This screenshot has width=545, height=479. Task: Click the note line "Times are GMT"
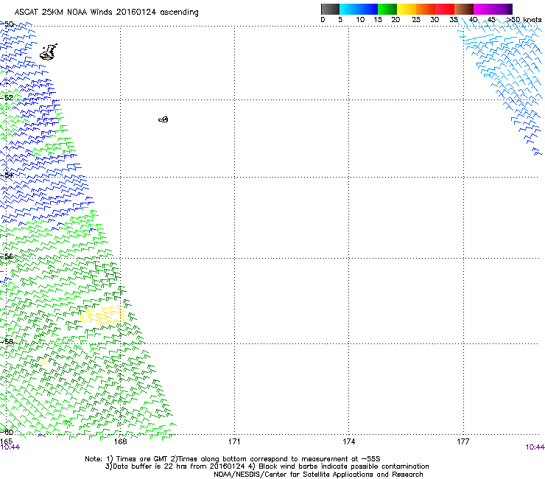[x=142, y=459]
